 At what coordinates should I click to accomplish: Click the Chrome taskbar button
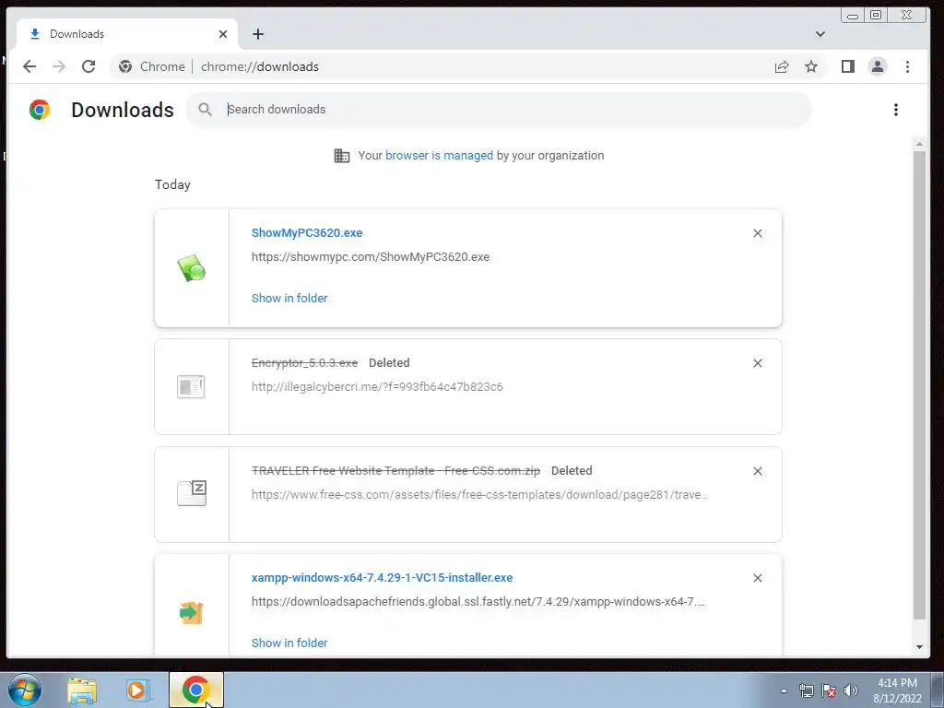[x=195, y=690]
